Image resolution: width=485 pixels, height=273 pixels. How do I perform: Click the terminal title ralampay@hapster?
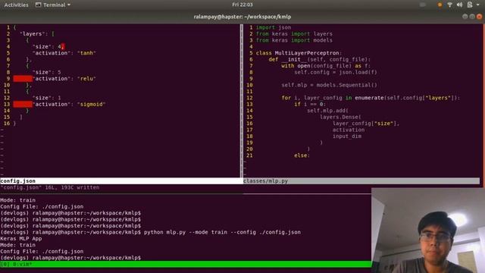pos(242,17)
